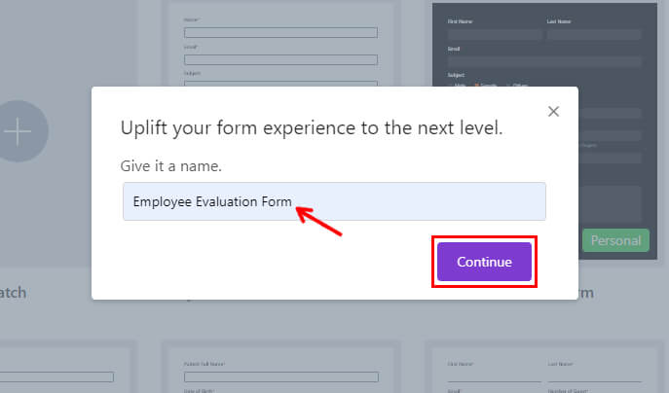Click the Email field in dark template

[x=544, y=62]
